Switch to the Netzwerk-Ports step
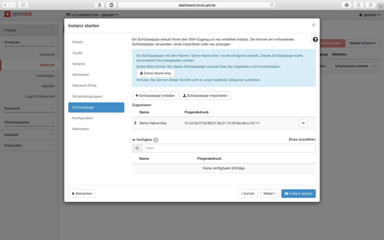This screenshot has width=384, height=240. click(x=96, y=86)
